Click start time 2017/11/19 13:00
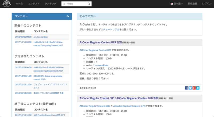Image resolution: width=214 pixels, height=117 pixels. 23,115
